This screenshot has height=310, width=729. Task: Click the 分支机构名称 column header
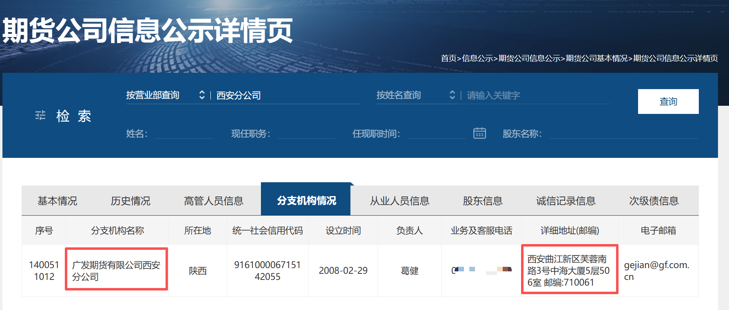[x=117, y=230]
